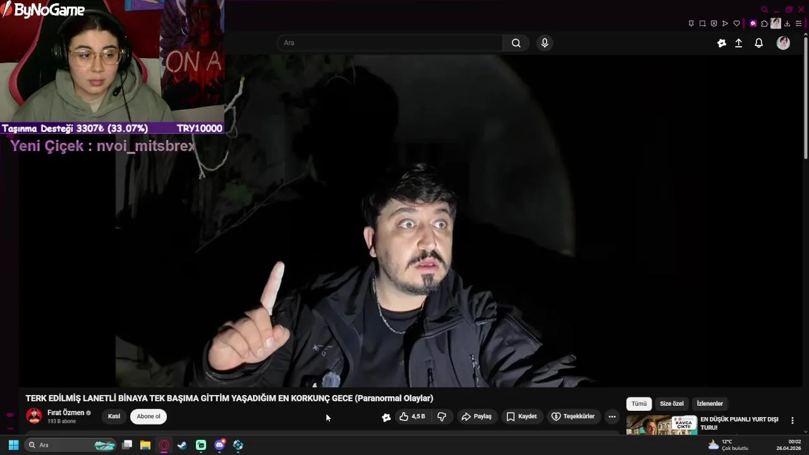
Task: Open the 'EN DÜŞÜK PUANLI YURT DIŞI TURU' thumbnail
Action: click(661, 425)
